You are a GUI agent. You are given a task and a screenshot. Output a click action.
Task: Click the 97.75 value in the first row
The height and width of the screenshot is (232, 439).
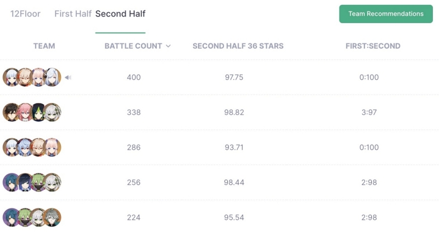(234, 77)
